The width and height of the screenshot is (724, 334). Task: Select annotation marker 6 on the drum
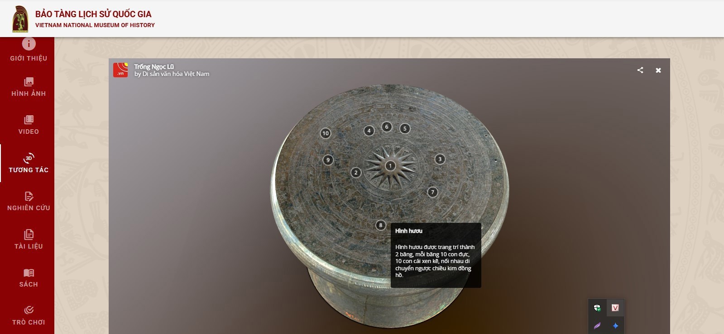click(x=387, y=127)
